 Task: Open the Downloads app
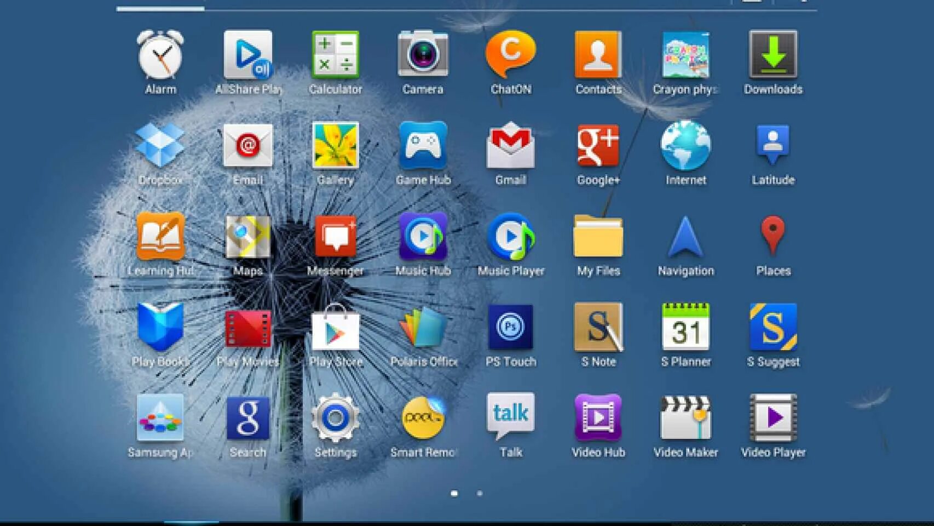(x=773, y=55)
